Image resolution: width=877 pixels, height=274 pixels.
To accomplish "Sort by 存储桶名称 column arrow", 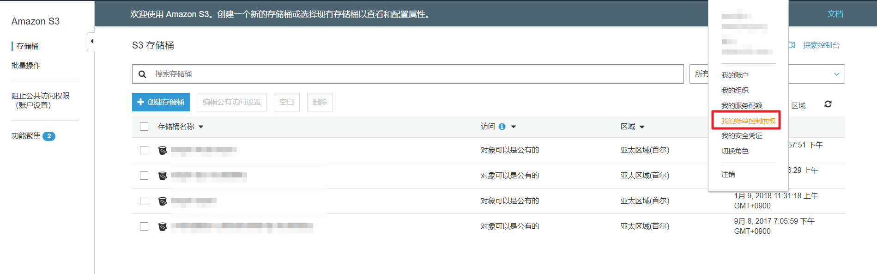I will point(201,127).
